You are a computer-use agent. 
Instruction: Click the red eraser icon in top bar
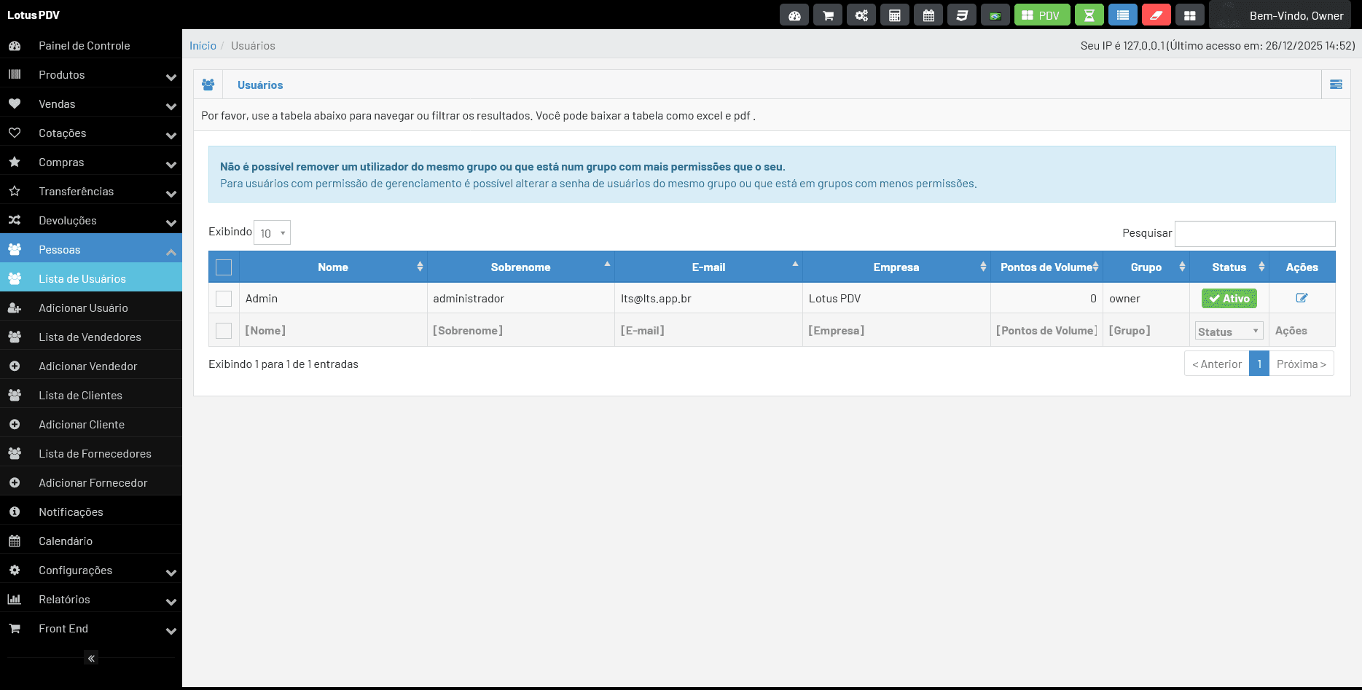1156,15
